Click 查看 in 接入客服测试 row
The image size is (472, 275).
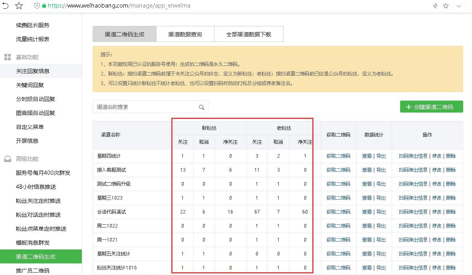(367, 170)
